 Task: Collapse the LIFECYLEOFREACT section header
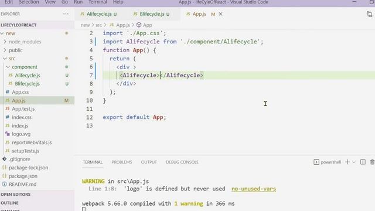pos(19,25)
